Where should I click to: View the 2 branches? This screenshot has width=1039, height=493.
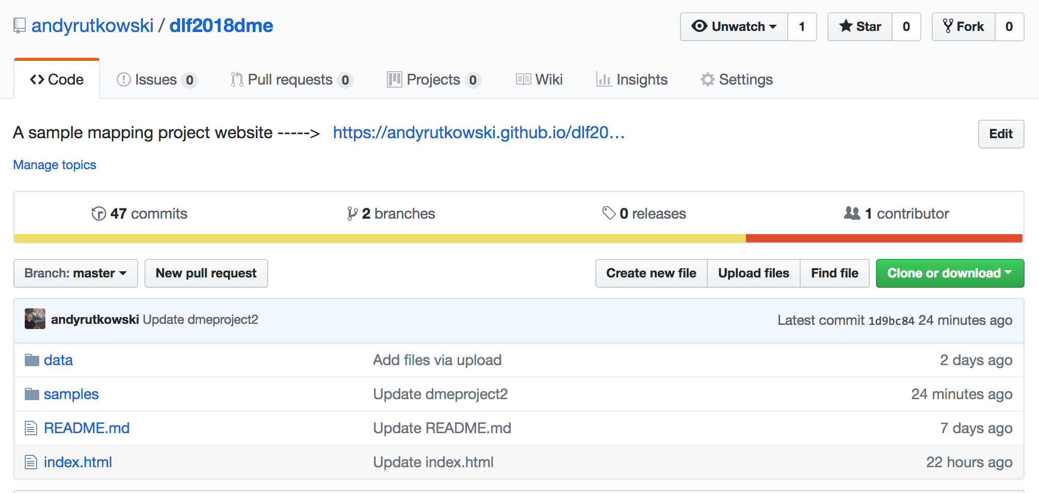tap(391, 213)
